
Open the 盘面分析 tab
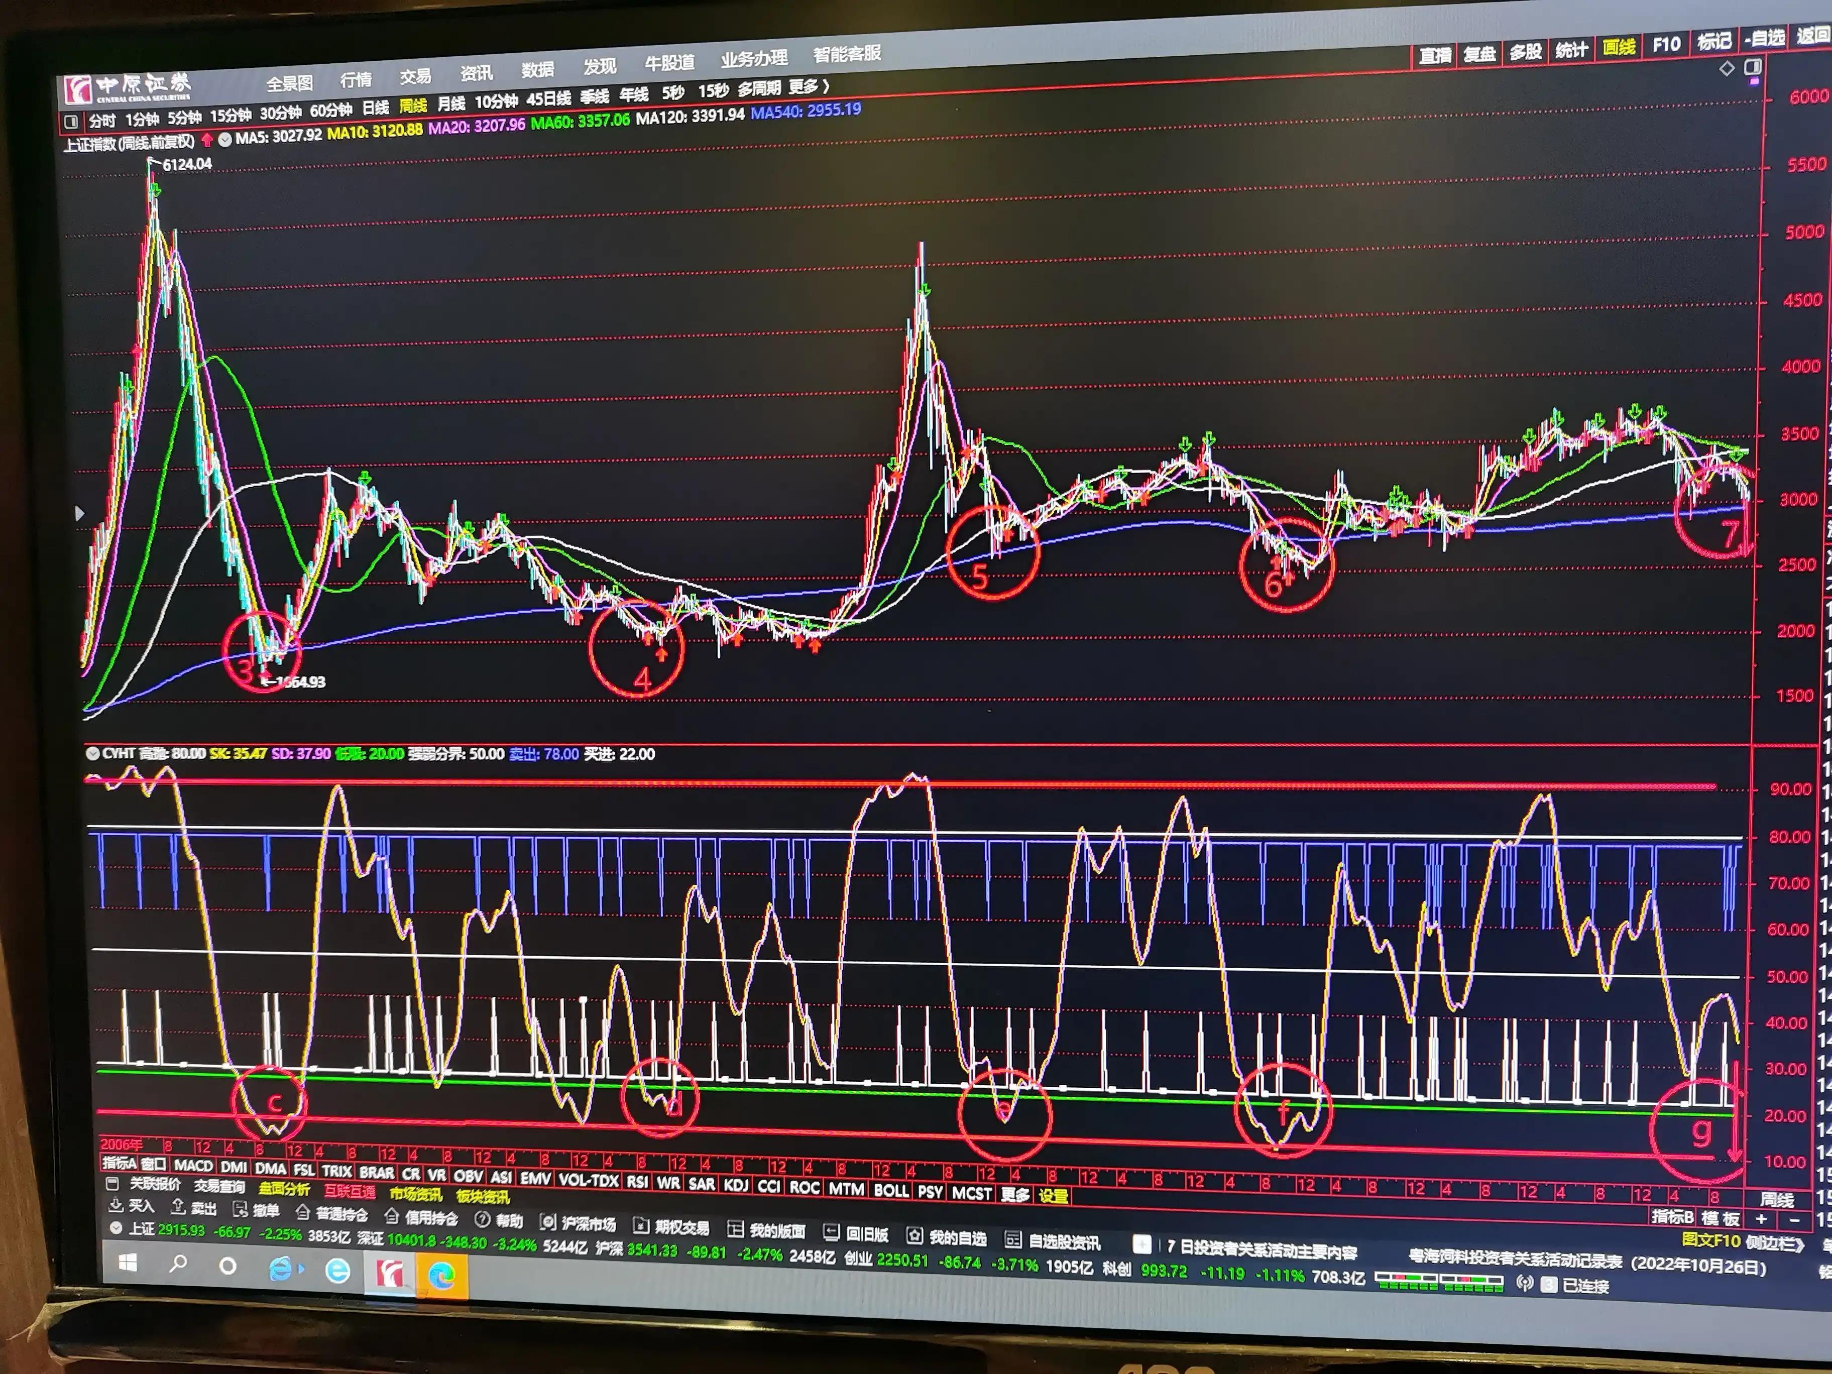(x=284, y=1189)
